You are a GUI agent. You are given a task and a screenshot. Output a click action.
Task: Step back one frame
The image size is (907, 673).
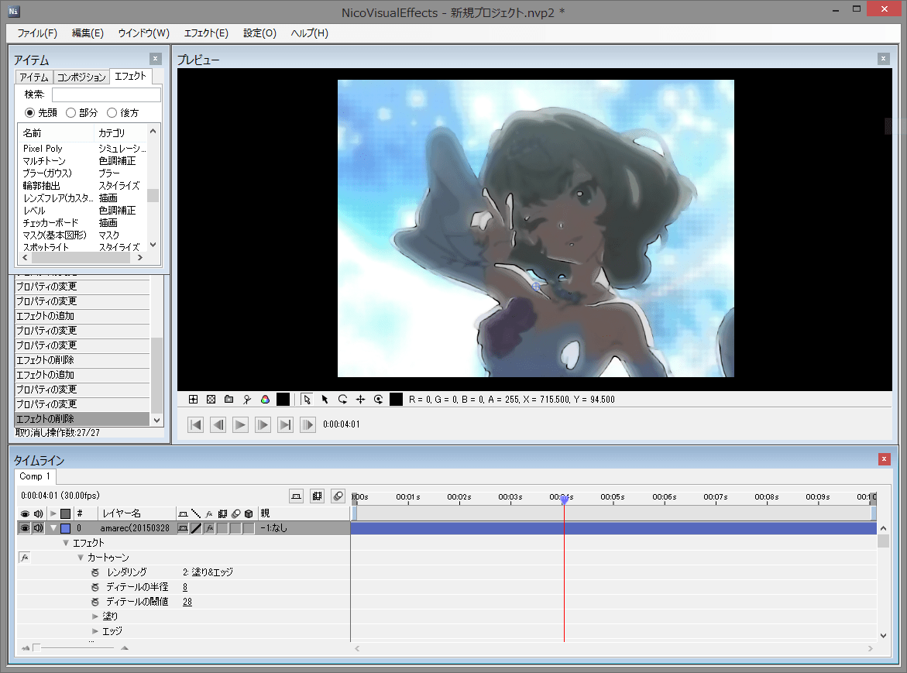click(218, 425)
